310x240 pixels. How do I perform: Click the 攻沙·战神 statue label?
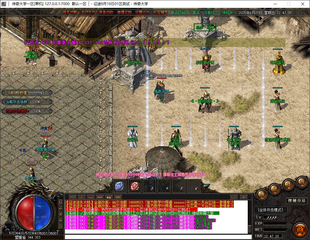click(205, 27)
